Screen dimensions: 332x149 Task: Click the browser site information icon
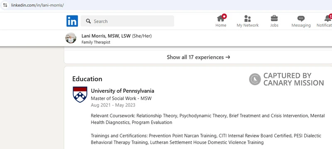5,5
